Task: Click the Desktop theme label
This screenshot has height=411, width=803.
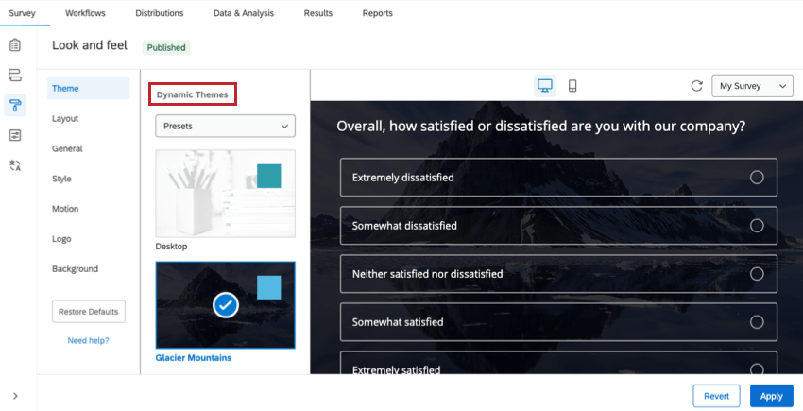Action: tap(172, 247)
